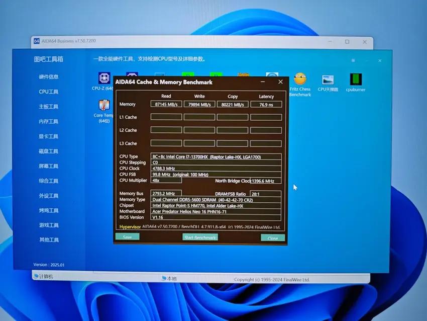Click the Latency column header
Viewport: 427px width, 321px height.
click(x=266, y=97)
